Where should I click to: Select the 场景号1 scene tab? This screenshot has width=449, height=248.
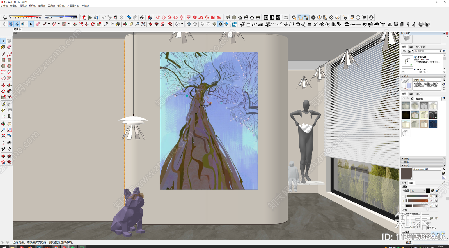pyautogui.click(x=18, y=29)
